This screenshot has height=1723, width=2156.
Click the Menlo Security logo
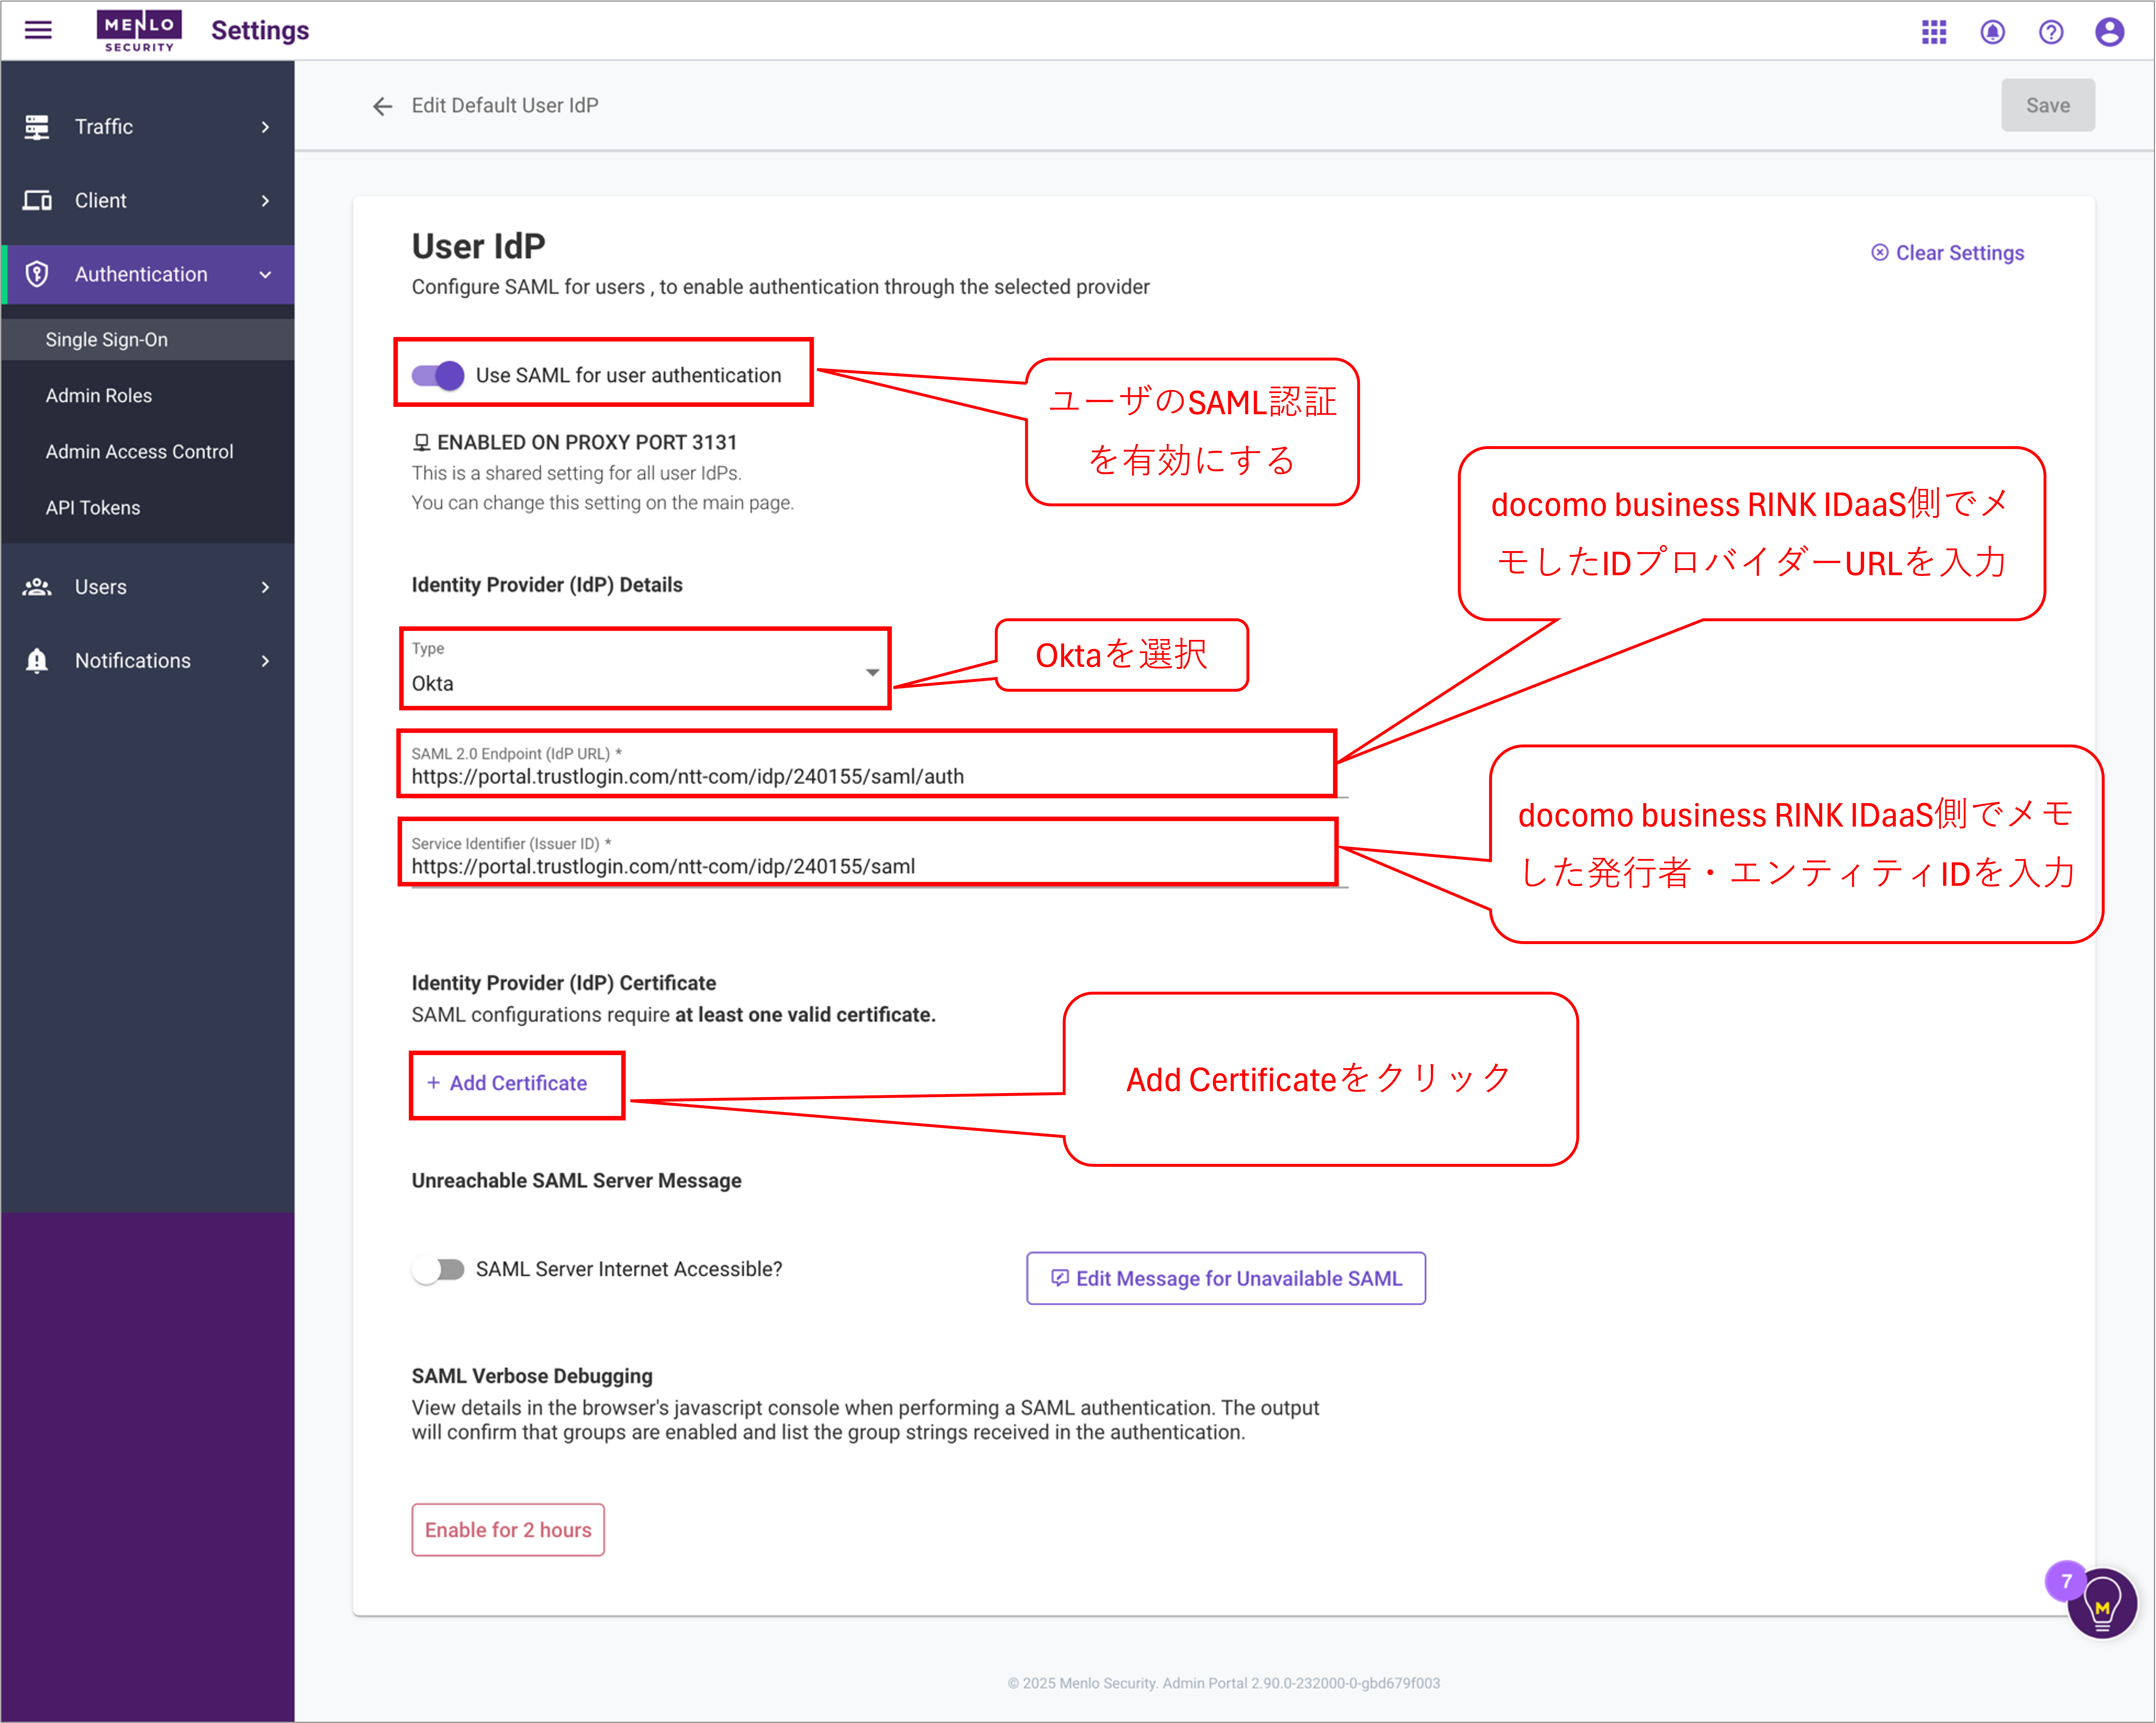pyautogui.click(x=139, y=31)
